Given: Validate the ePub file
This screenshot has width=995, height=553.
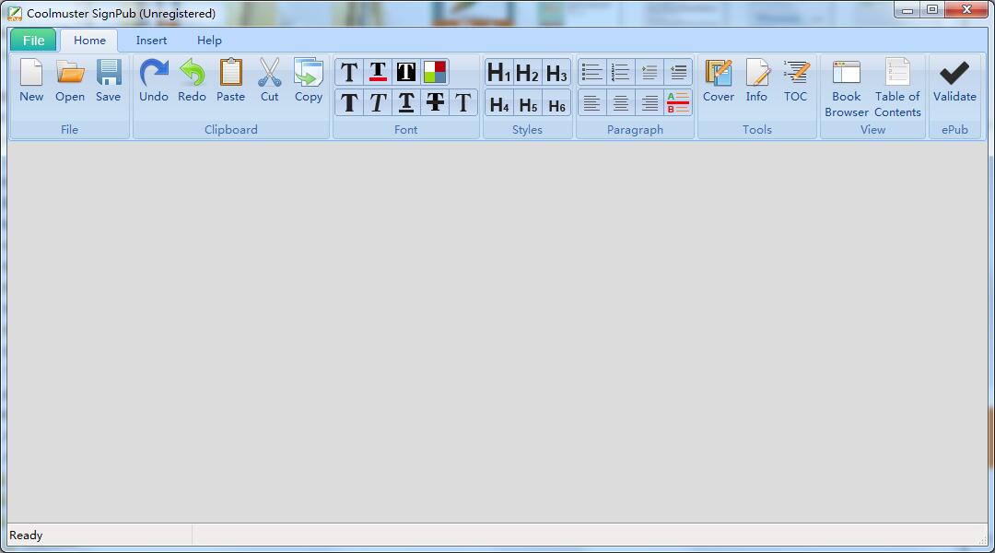Looking at the screenshot, I should (x=954, y=80).
